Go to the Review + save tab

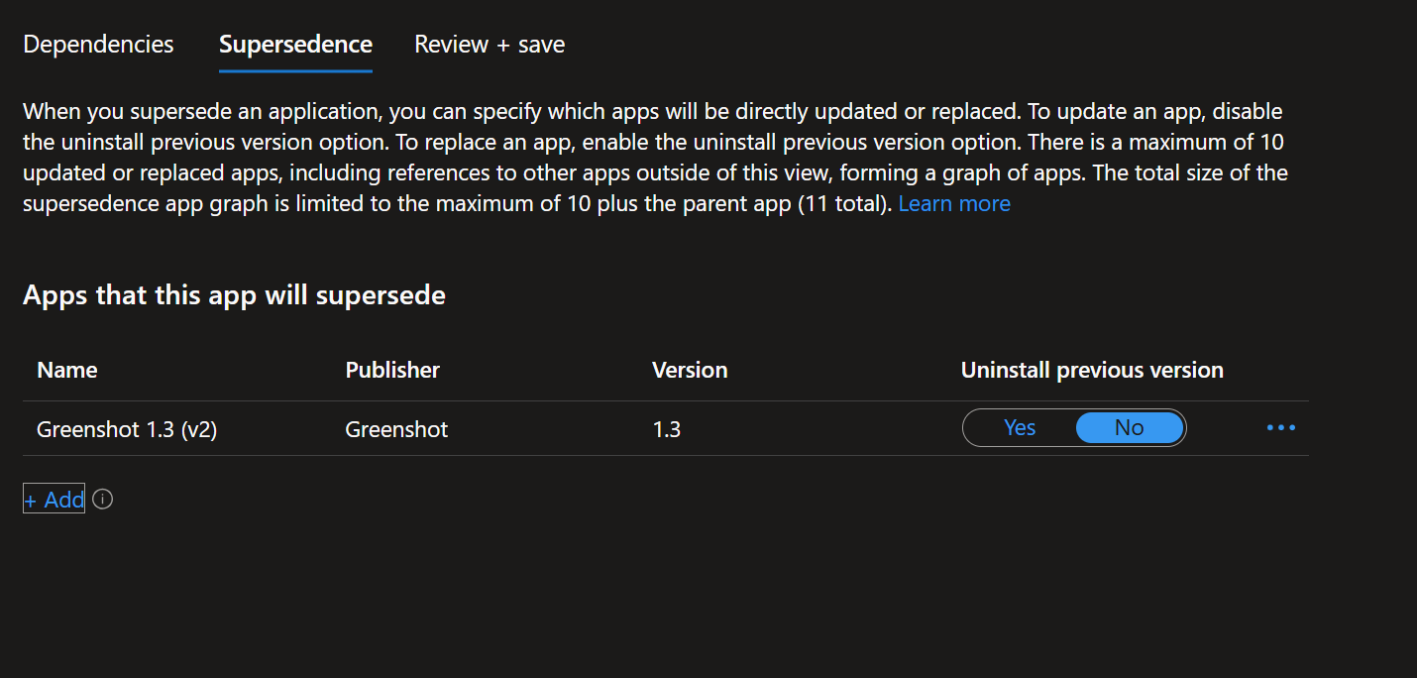tap(490, 45)
